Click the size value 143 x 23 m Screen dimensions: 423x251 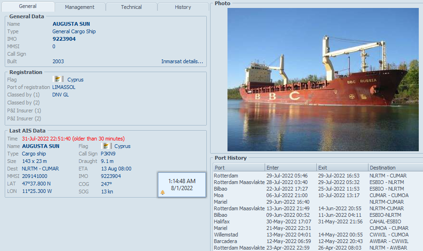pos(34,161)
